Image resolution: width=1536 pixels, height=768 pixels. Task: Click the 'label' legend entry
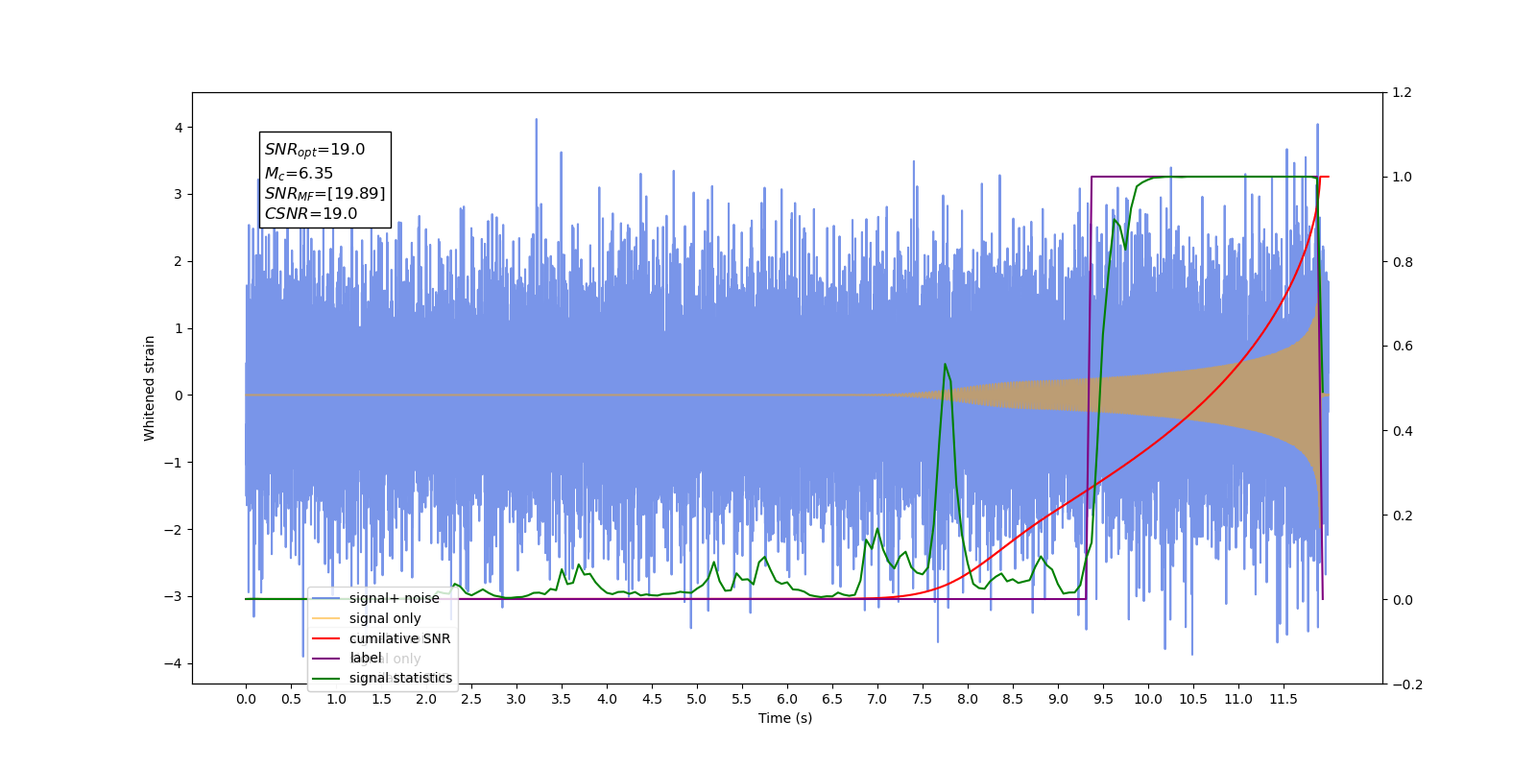tap(348, 658)
